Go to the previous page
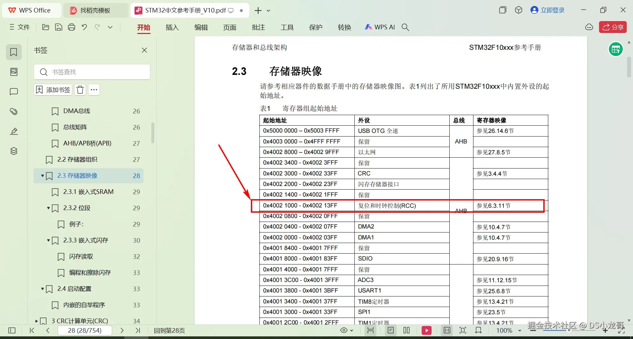This screenshot has height=339, width=633. 48,330
